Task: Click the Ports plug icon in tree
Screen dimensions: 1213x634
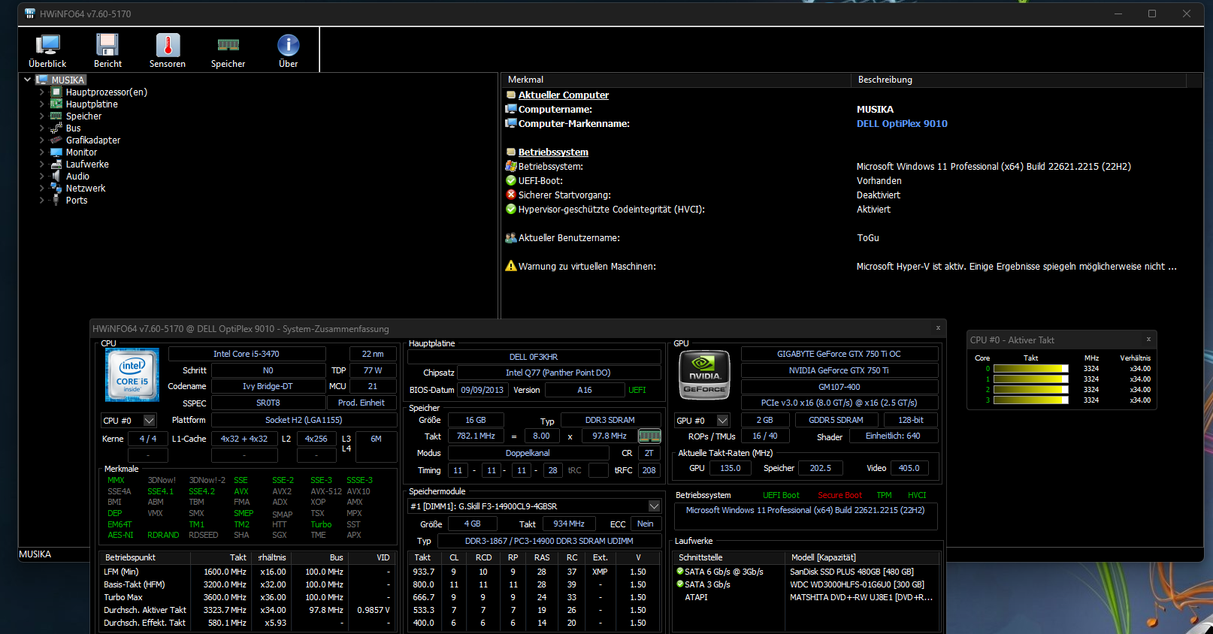Action: pos(56,200)
